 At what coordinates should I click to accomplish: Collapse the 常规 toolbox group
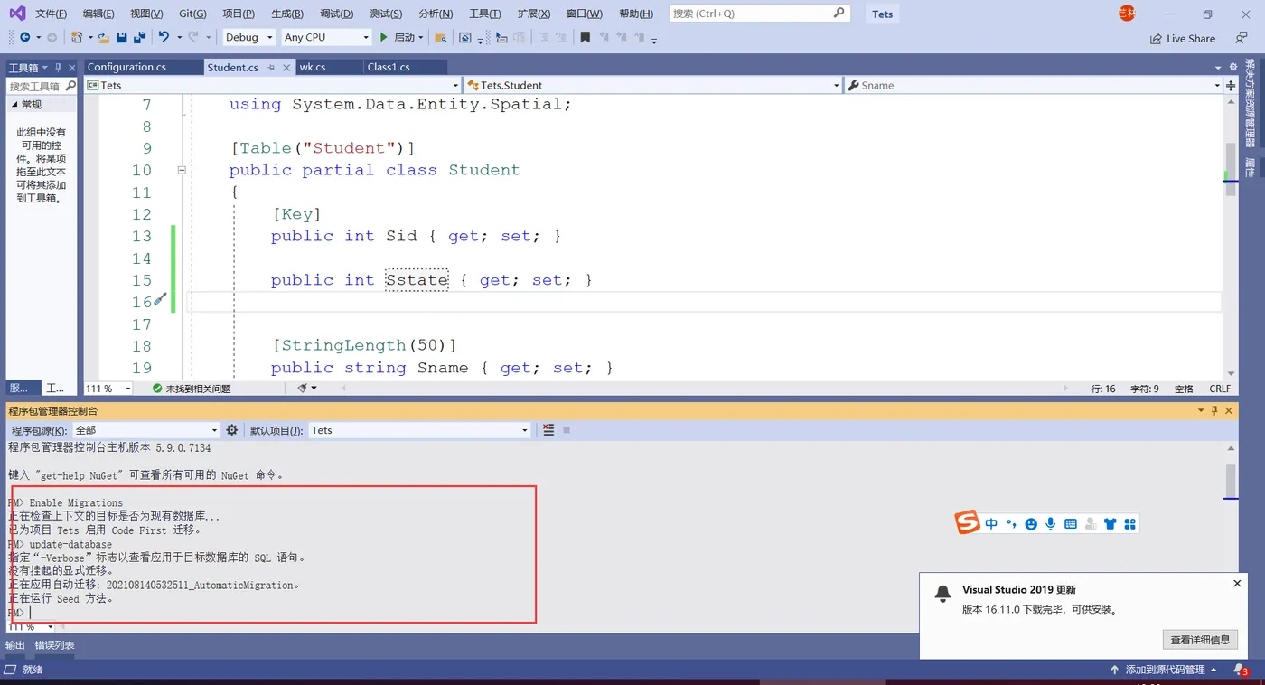tap(14, 105)
